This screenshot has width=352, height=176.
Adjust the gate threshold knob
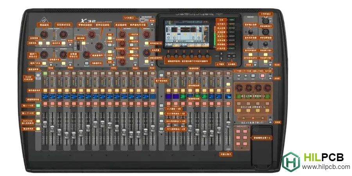click(44, 54)
